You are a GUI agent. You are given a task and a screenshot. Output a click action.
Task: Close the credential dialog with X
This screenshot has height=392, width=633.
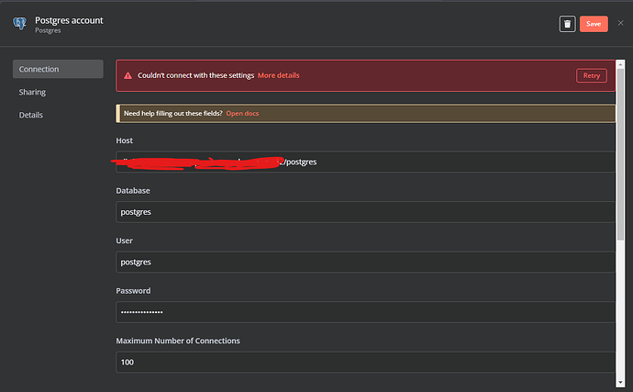(x=620, y=23)
